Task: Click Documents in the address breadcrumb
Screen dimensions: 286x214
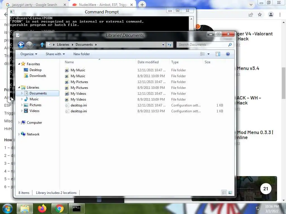Action: click(84, 45)
